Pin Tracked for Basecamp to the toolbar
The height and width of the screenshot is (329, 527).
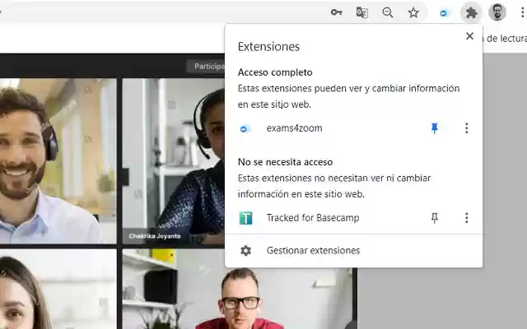click(x=434, y=218)
